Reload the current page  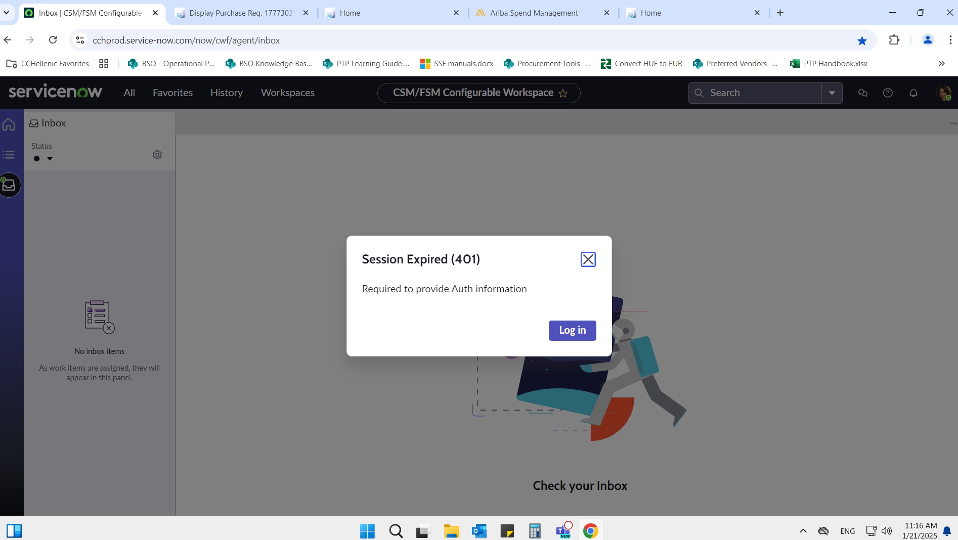pyautogui.click(x=53, y=40)
